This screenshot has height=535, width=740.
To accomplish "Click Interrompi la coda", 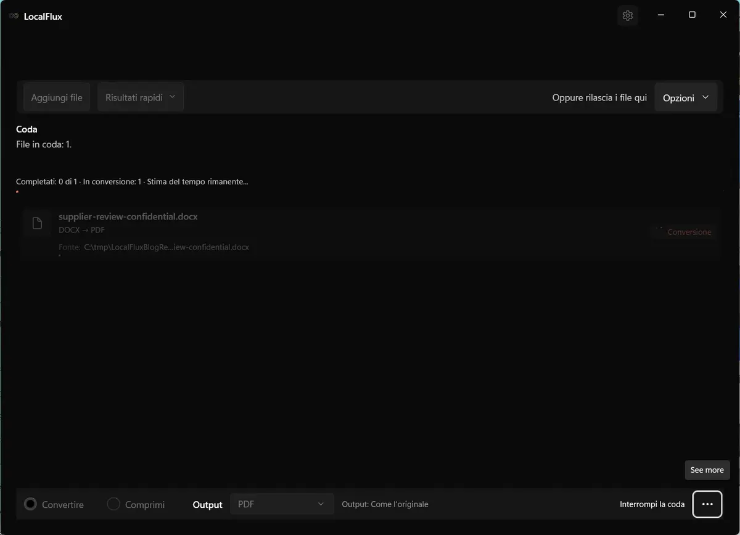I will (652, 504).
